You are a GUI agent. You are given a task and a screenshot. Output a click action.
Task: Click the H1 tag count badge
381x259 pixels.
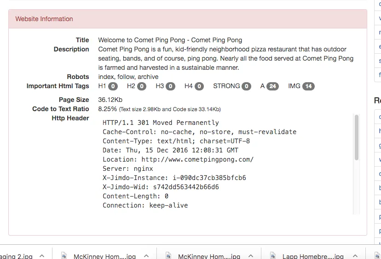coord(113,86)
